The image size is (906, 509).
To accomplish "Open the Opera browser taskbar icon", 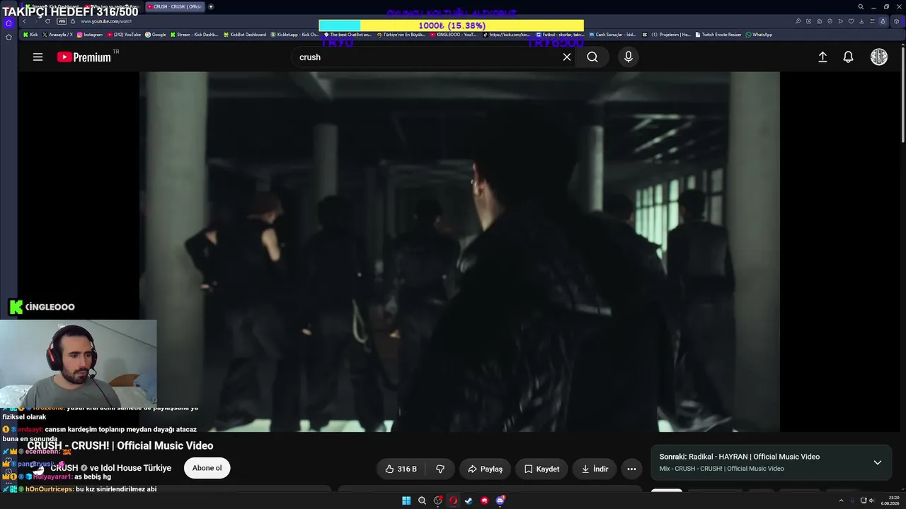I will (x=453, y=501).
